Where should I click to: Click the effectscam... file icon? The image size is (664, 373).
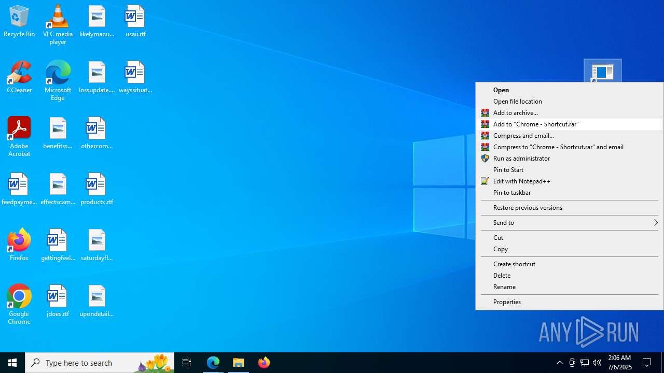pyautogui.click(x=58, y=189)
